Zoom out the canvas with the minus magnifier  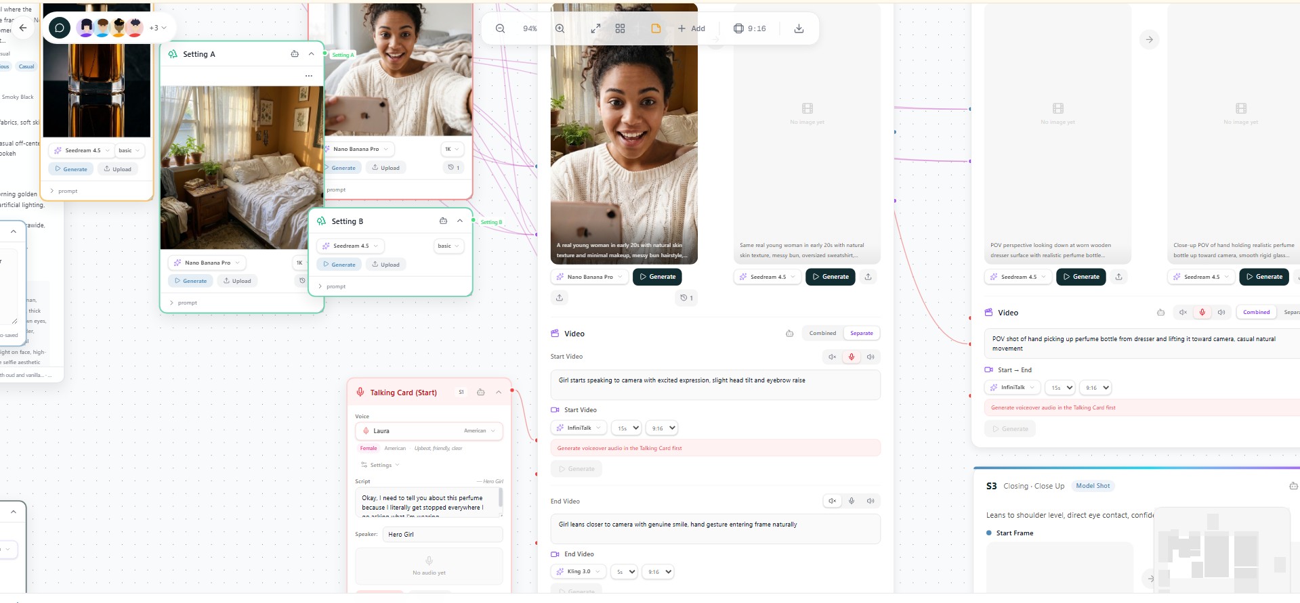pos(500,28)
